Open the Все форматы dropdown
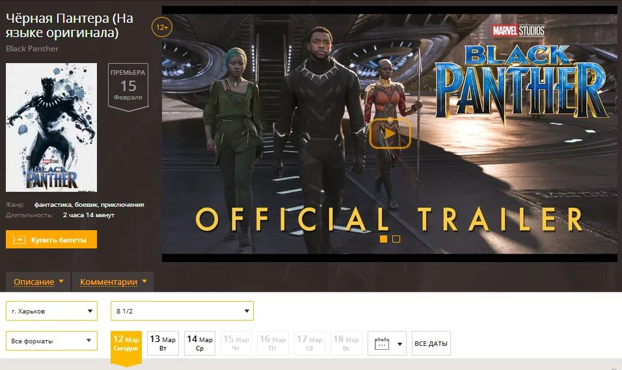Viewport: 622px width, 370px height. click(x=51, y=341)
